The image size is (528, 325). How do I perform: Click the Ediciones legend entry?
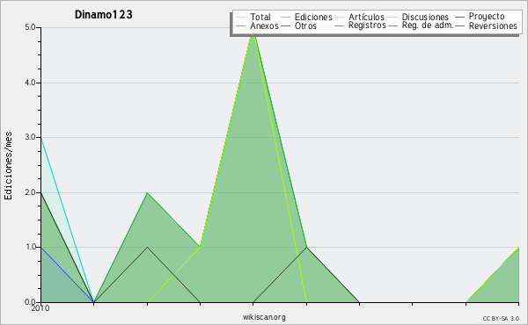click(313, 18)
